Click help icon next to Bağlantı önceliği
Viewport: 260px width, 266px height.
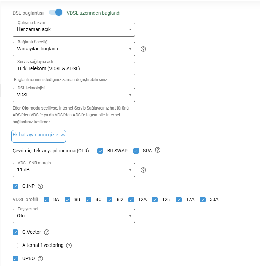click(x=143, y=49)
